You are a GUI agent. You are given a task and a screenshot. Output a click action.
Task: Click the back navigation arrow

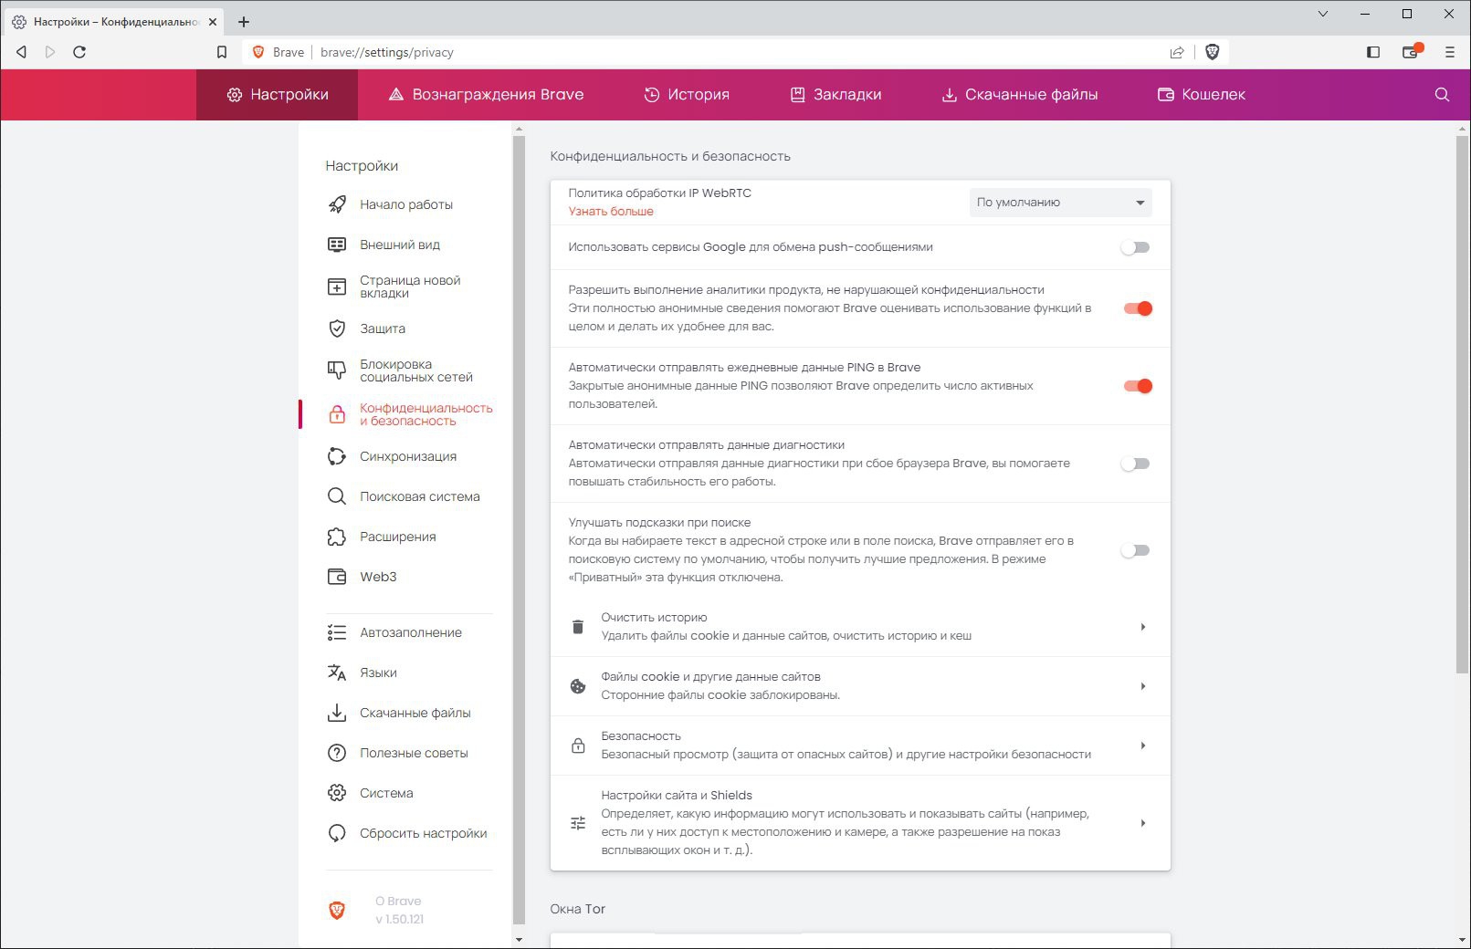tap(21, 52)
